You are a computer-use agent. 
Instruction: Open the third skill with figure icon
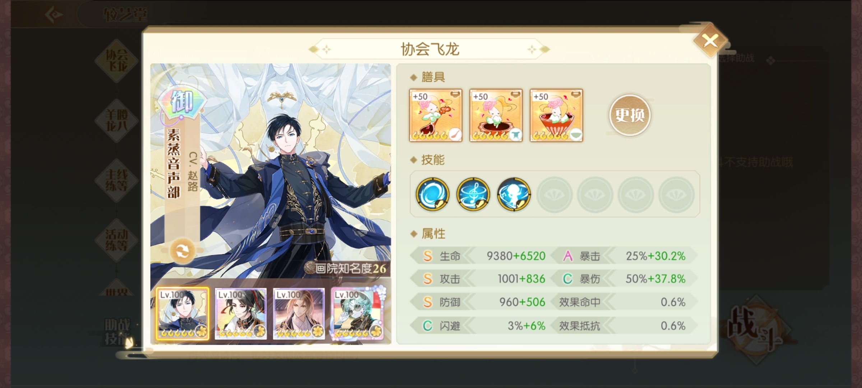pyautogui.click(x=514, y=194)
